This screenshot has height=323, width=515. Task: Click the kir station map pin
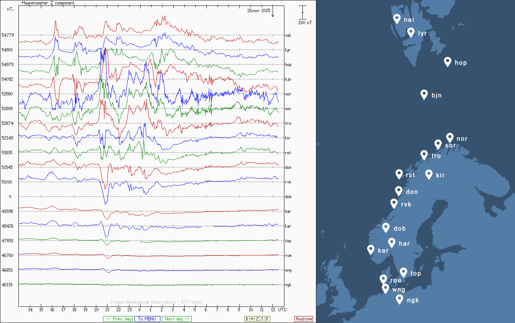[429, 174]
